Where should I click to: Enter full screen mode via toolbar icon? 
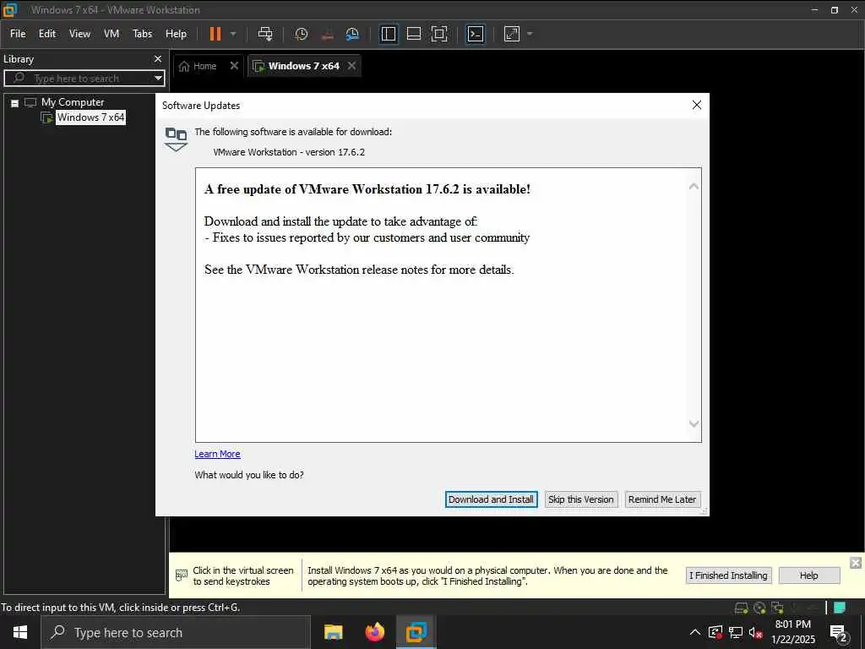click(x=439, y=34)
